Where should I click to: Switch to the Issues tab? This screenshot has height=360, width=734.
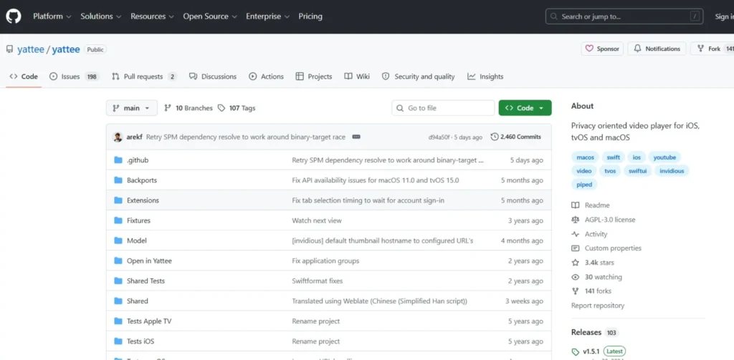[75, 76]
